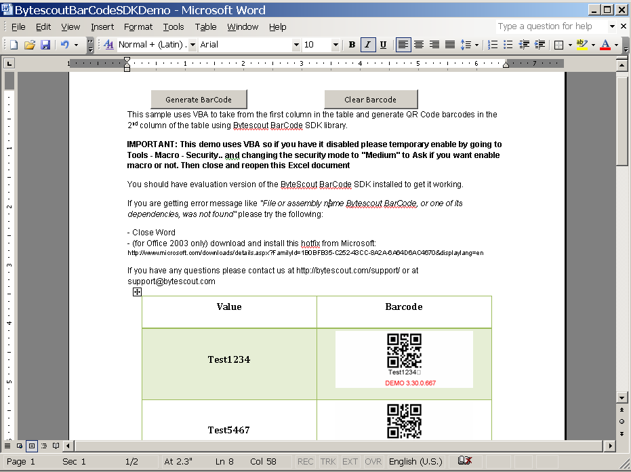Apply numbered list formatting
Viewport: 631px width, 472px height.
click(493, 45)
